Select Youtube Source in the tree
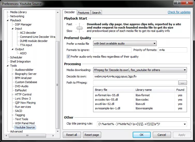Screen dimensions: 195x142 (x=25, y=127)
